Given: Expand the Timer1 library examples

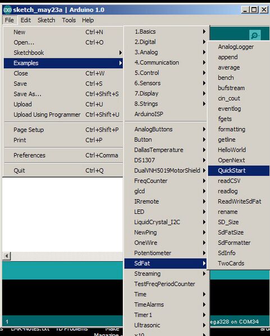Looking at the screenshot, I should [166, 315].
